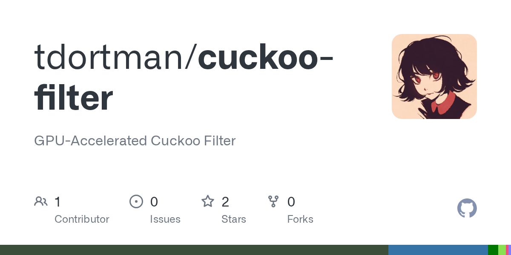This screenshot has width=511, height=255.
Task: Click the contributor people icon
Action: point(41,201)
